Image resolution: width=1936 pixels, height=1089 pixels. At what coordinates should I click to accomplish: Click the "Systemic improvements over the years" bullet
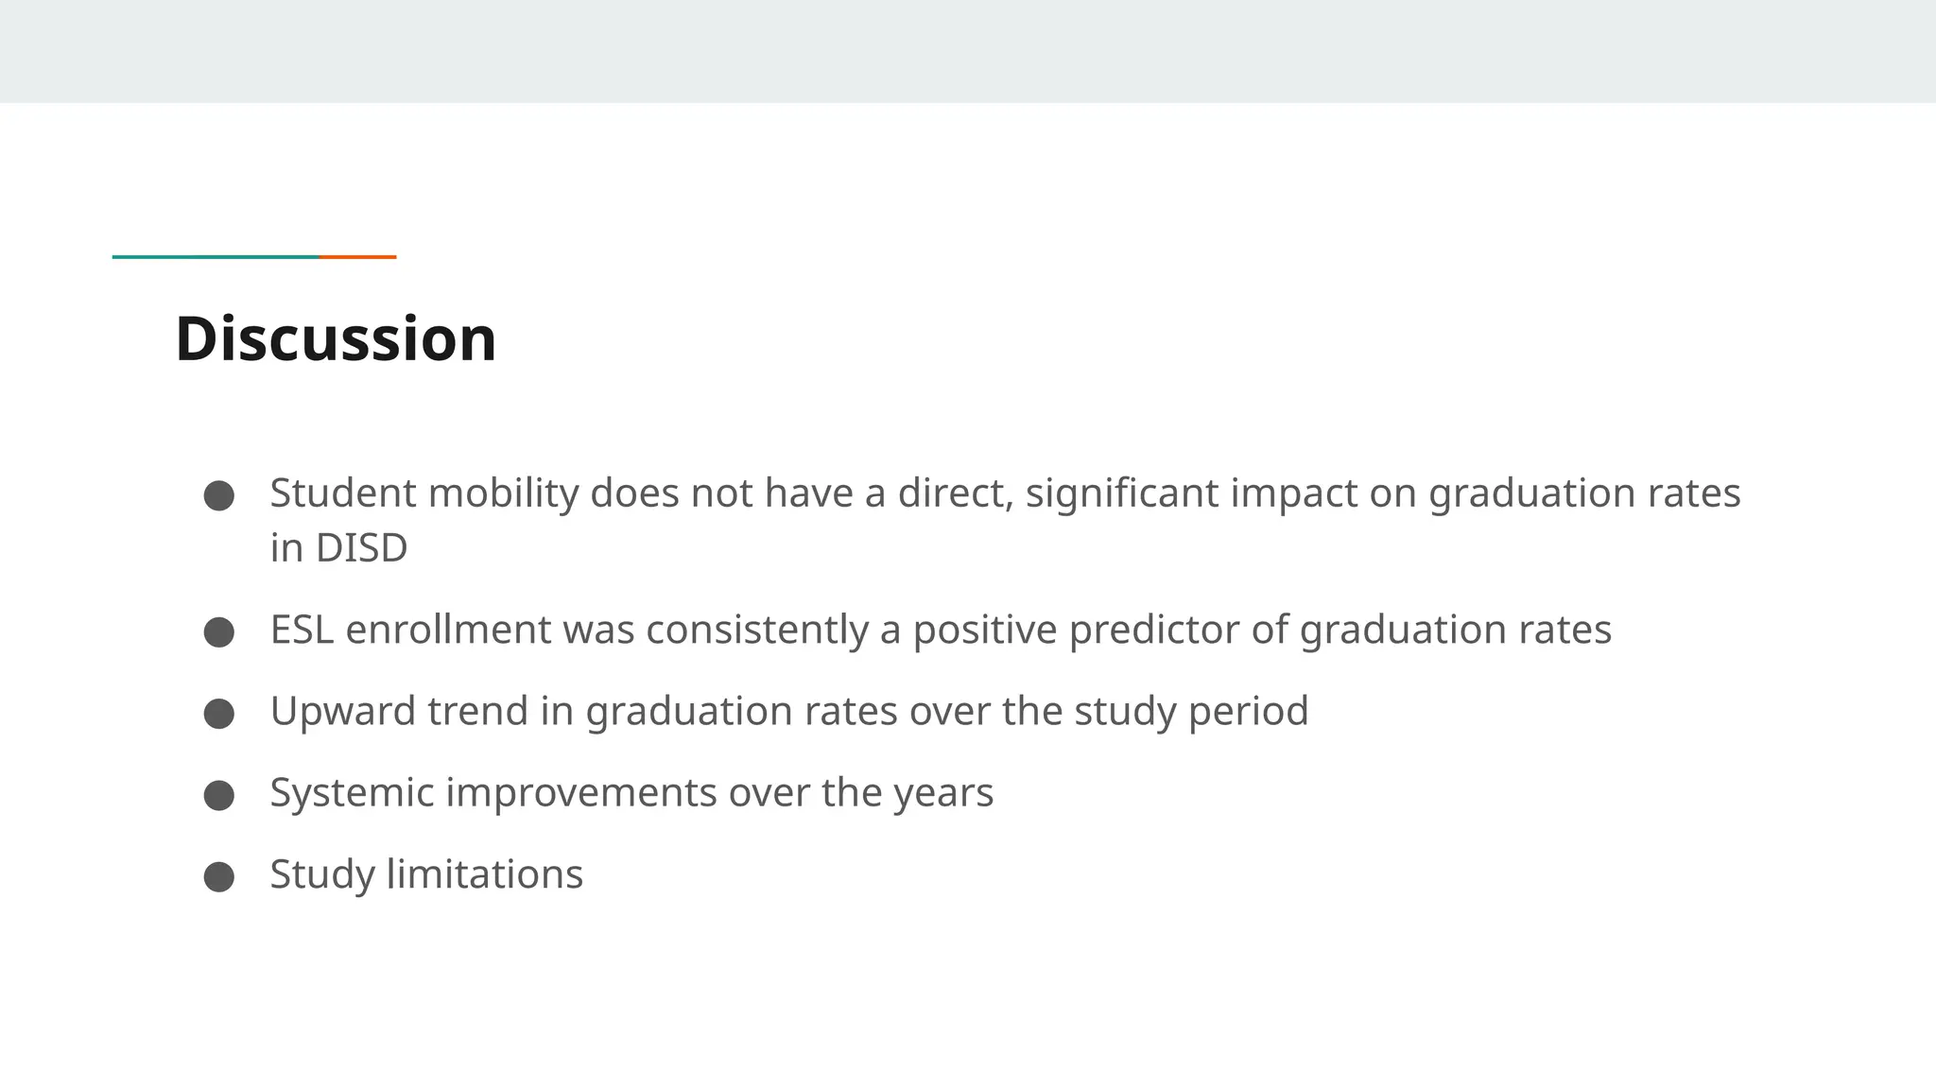coord(631,792)
